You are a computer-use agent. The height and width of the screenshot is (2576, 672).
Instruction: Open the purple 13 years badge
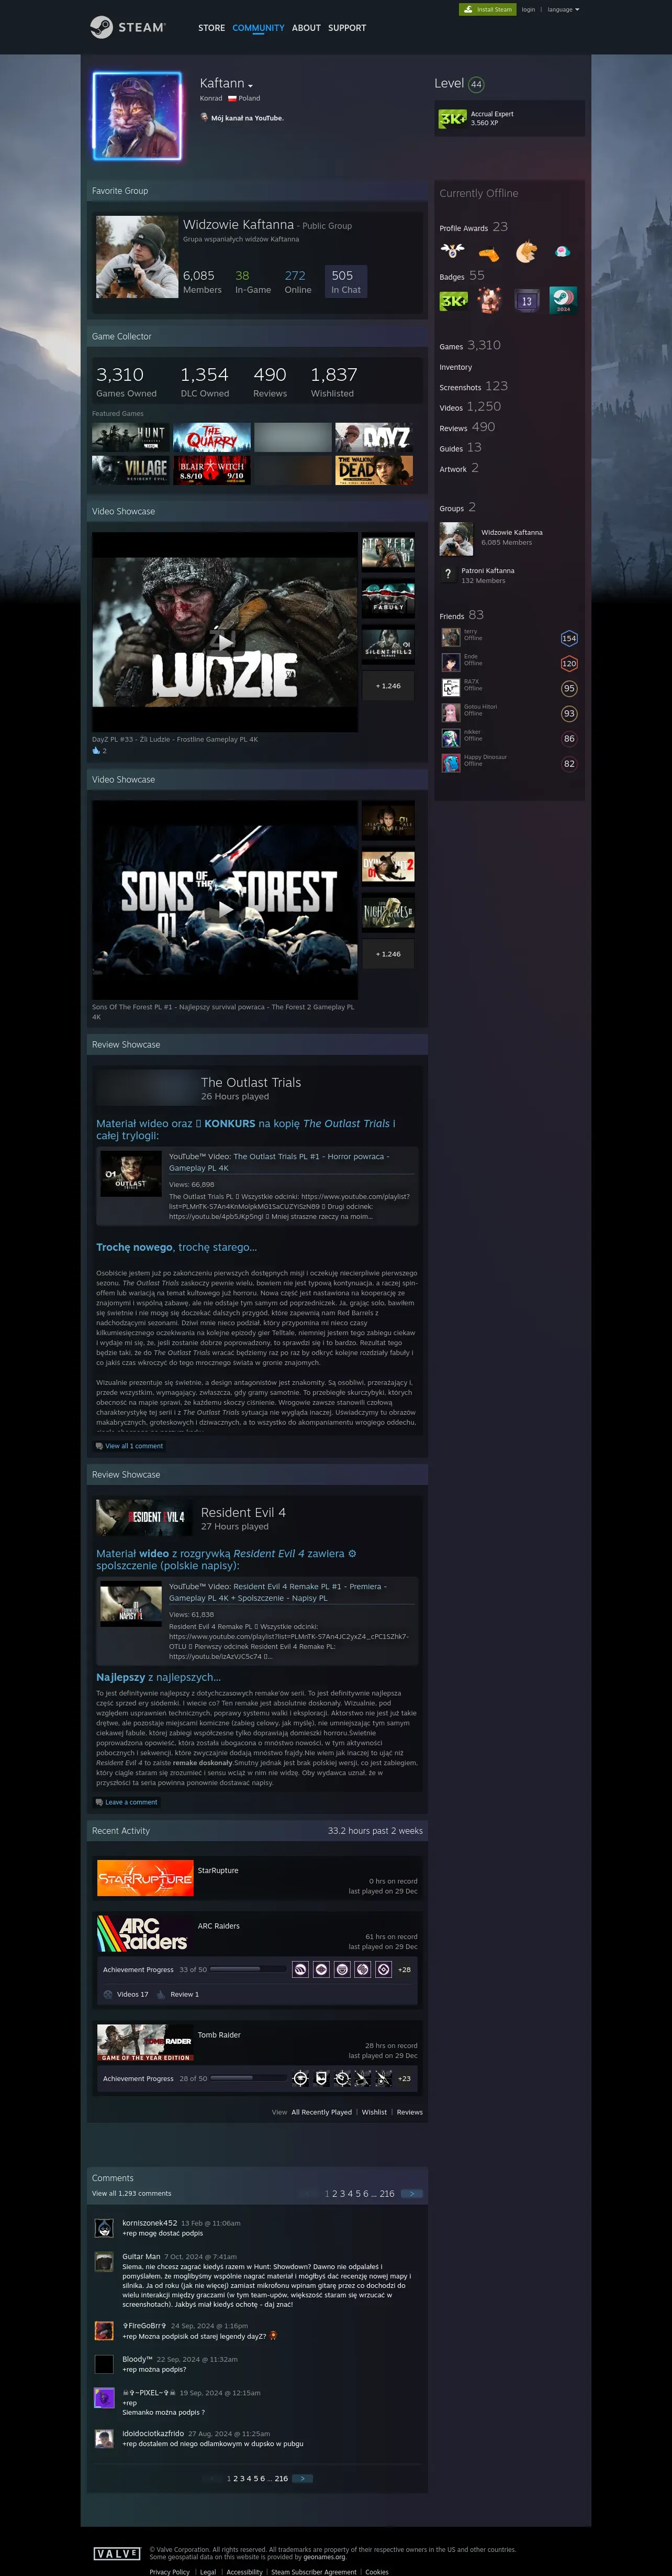[526, 300]
